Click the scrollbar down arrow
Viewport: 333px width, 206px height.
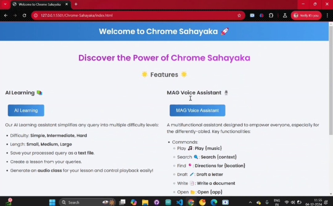331,194
